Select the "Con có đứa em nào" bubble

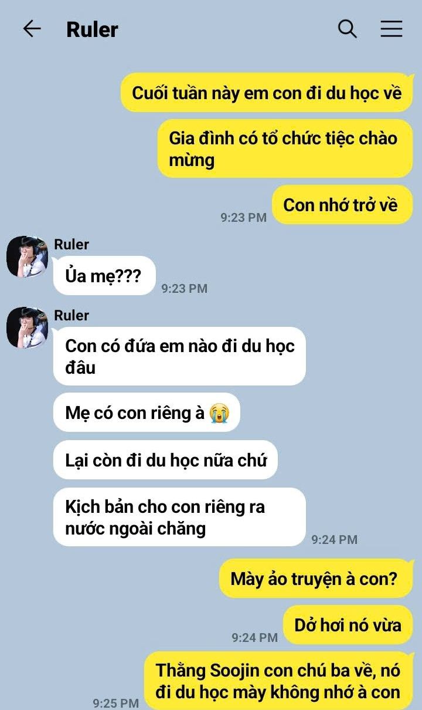(179, 356)
